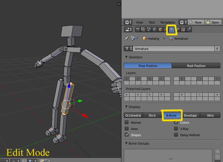Click the Open text file button
Viewport: 223px width, 162px height.
click(x=213, y=22)
